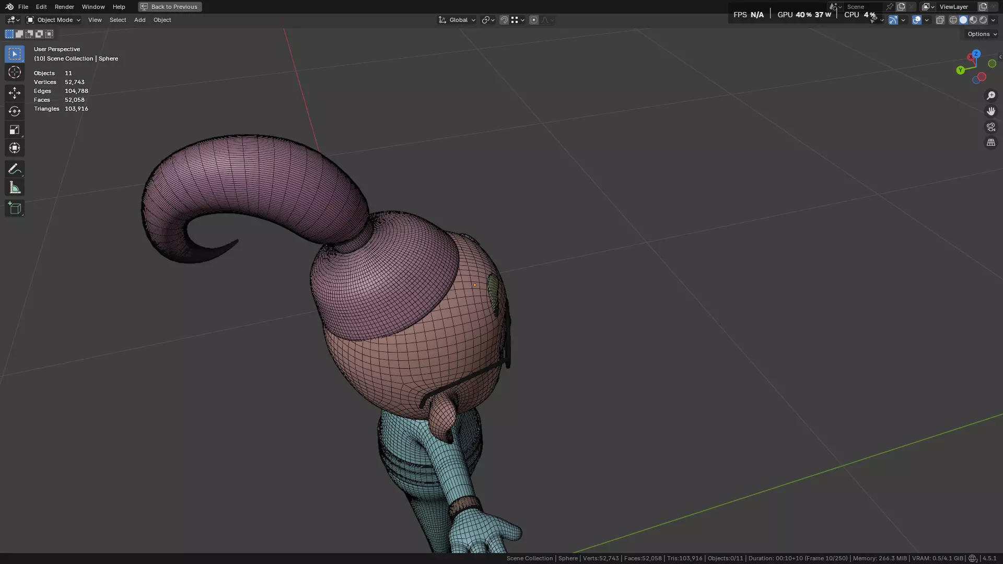1003x564 pixels.
Task: Toggle the camera view
Action: click(x=991, y=127)
